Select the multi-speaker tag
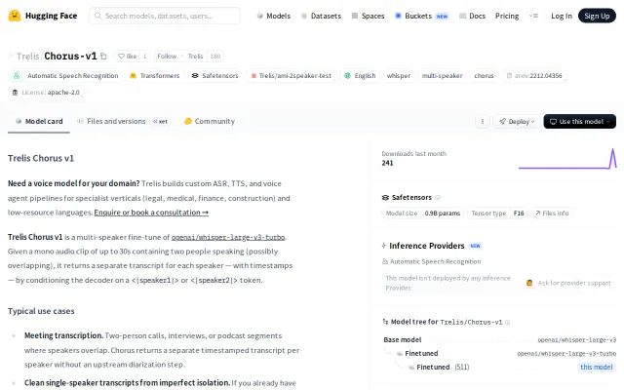This screenshot has width=624, height=390. (442, 76)
